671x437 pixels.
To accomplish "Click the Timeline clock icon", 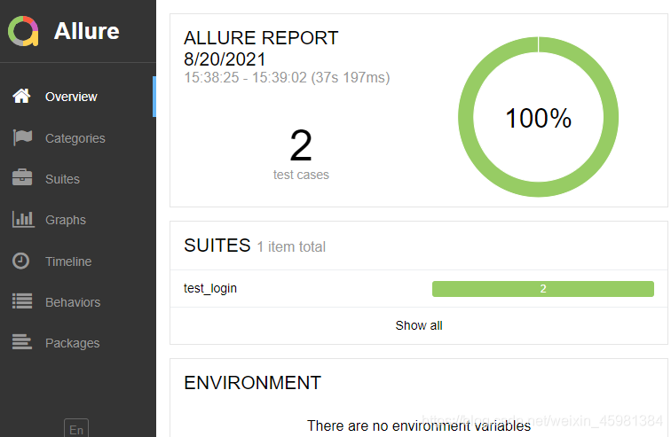I will click(x=21, y=261).
